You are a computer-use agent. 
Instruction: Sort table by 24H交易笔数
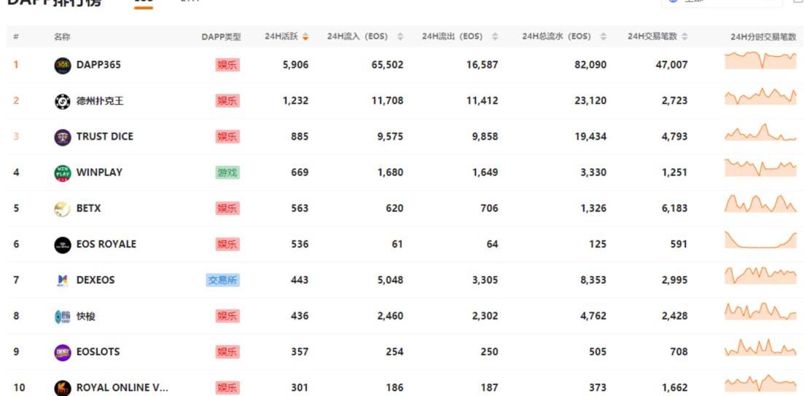684,37
